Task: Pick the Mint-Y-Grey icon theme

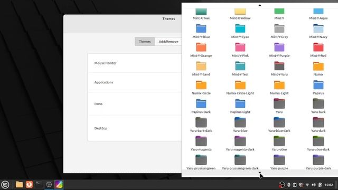Action: pyautogui.click(x=279, y=31)
